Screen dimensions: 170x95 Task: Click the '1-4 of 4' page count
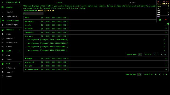click(x=148, y=54)
